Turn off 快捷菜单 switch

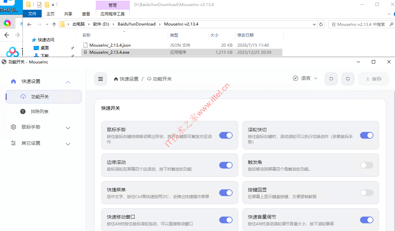(226, 193)
